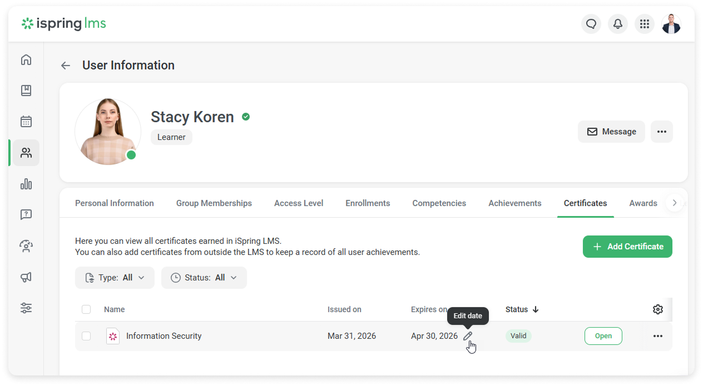Screen dimensions: 703x386
Task: Click the Add Certificate button
Action: click(627, 247)
